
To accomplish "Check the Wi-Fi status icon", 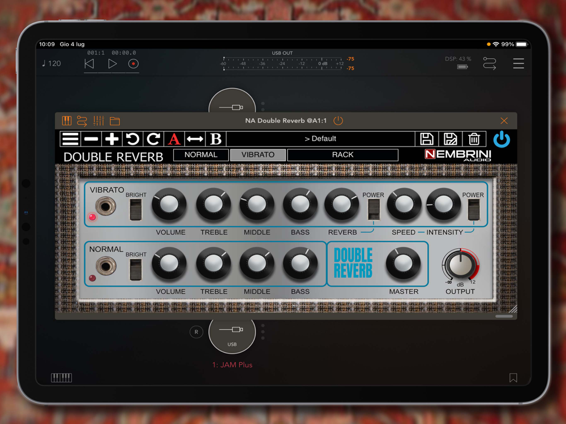I will (x=496, y=44).
